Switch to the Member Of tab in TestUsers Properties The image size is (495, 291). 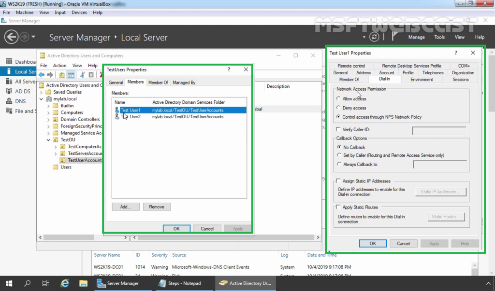point(158,83)
